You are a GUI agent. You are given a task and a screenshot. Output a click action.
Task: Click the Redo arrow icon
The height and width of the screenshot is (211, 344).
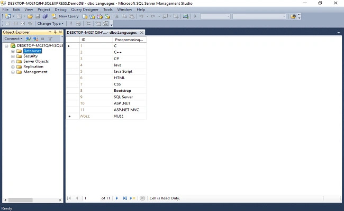tap(153, 16)
